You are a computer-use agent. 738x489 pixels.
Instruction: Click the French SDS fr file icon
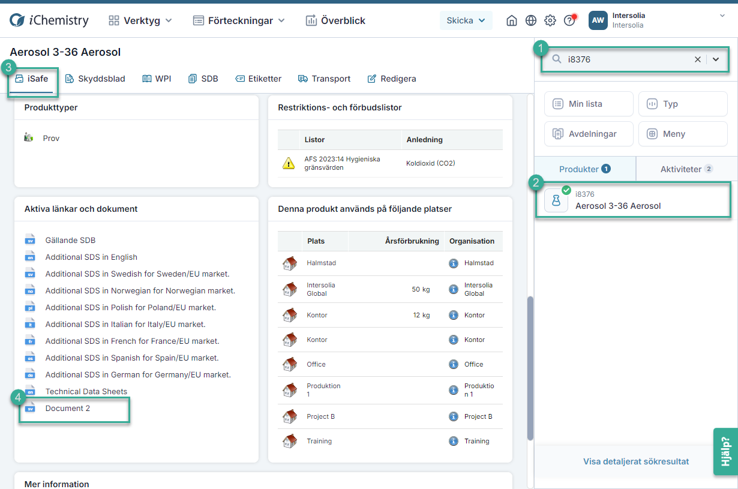pyautogui.click(x=30, y=341)
